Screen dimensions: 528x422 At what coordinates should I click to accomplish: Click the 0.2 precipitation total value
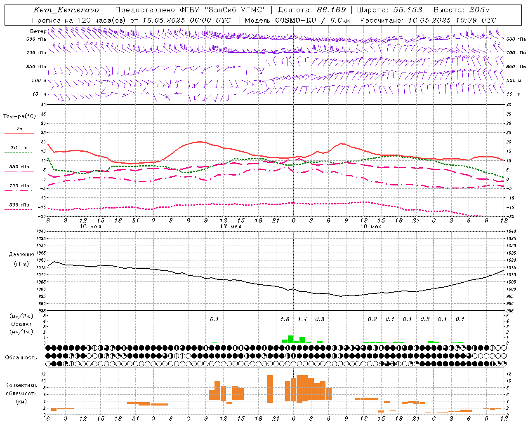coord(372,319)
